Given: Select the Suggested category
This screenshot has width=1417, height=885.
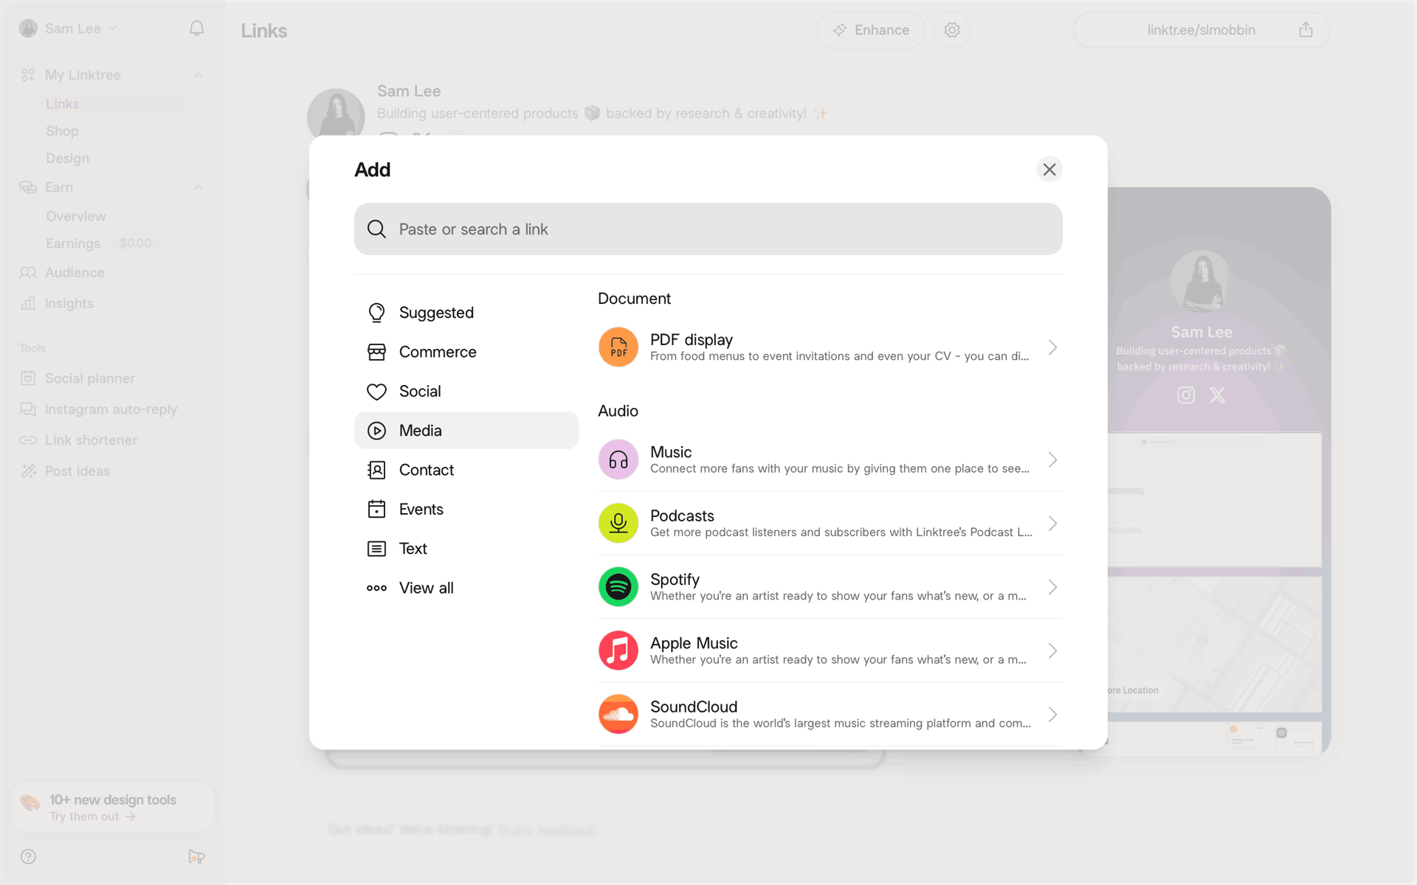Looking at the screenshot, I should pos(466,313).
